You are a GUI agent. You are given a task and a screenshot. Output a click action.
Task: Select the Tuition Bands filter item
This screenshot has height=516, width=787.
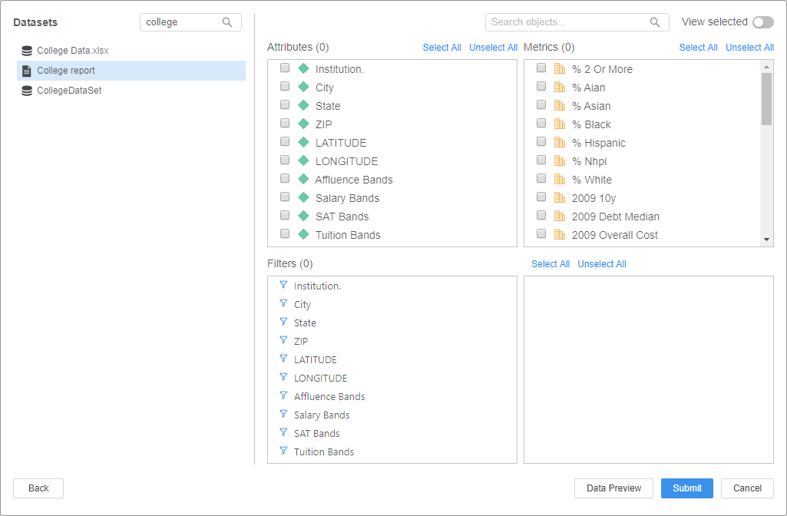[324, 451]
